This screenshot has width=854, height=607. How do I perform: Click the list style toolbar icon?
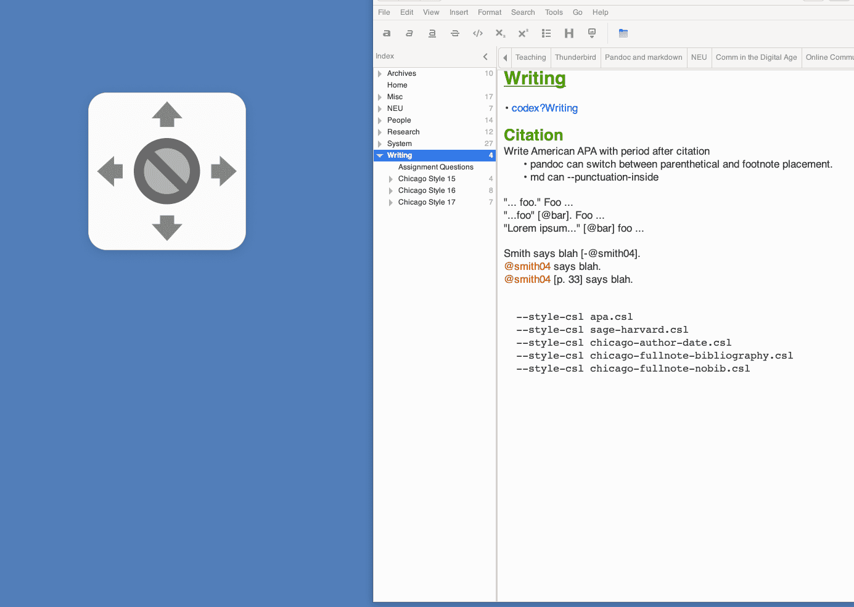(546, 33)
